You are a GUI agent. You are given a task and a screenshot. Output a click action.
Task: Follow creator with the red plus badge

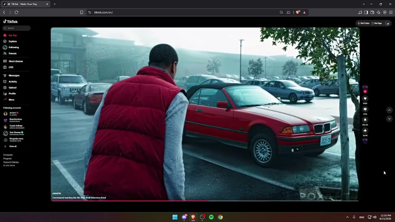point(365,92)
